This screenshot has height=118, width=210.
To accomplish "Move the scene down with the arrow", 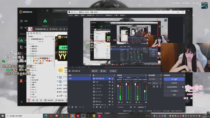I will 83,107.
